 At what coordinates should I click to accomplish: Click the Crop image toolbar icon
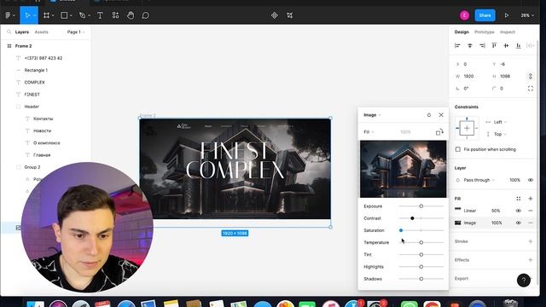coord(290,15)
